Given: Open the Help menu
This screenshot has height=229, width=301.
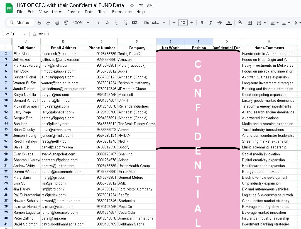Looking at the screenshot, I should [x=140, y=12].
